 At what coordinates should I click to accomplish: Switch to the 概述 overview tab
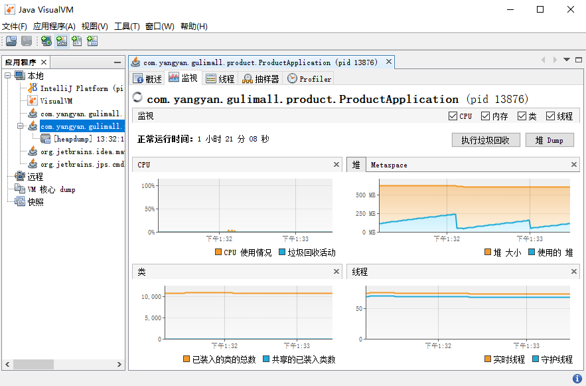tap(148, 78)
